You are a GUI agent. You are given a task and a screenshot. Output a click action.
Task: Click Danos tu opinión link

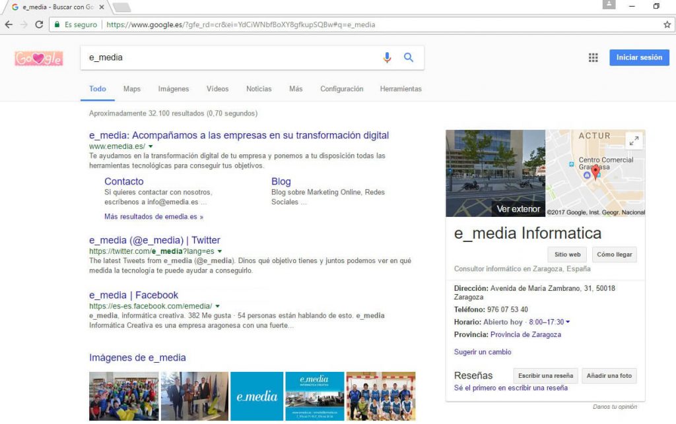[x=615, y=407]
